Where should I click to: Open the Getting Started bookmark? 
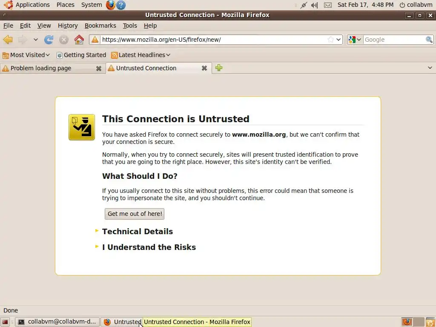pyautogui.click(x=81, y=55)
